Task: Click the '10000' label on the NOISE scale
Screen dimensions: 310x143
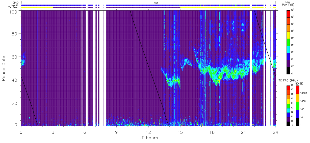Action: pyautogui.click(x=304, y=93)
